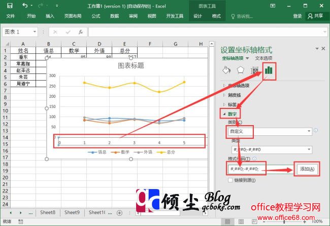Click the sheet scroll-right arrow
330x226 pixels.
(x=21, y=213)
